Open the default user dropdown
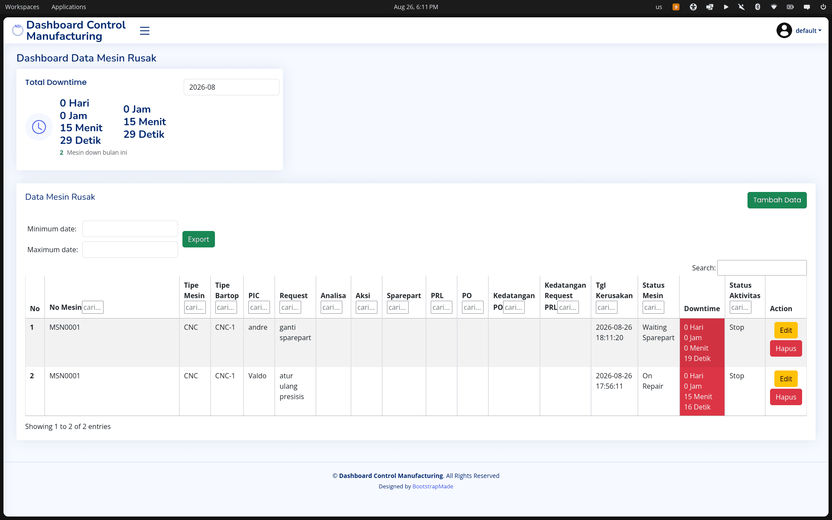 point(808,31)
